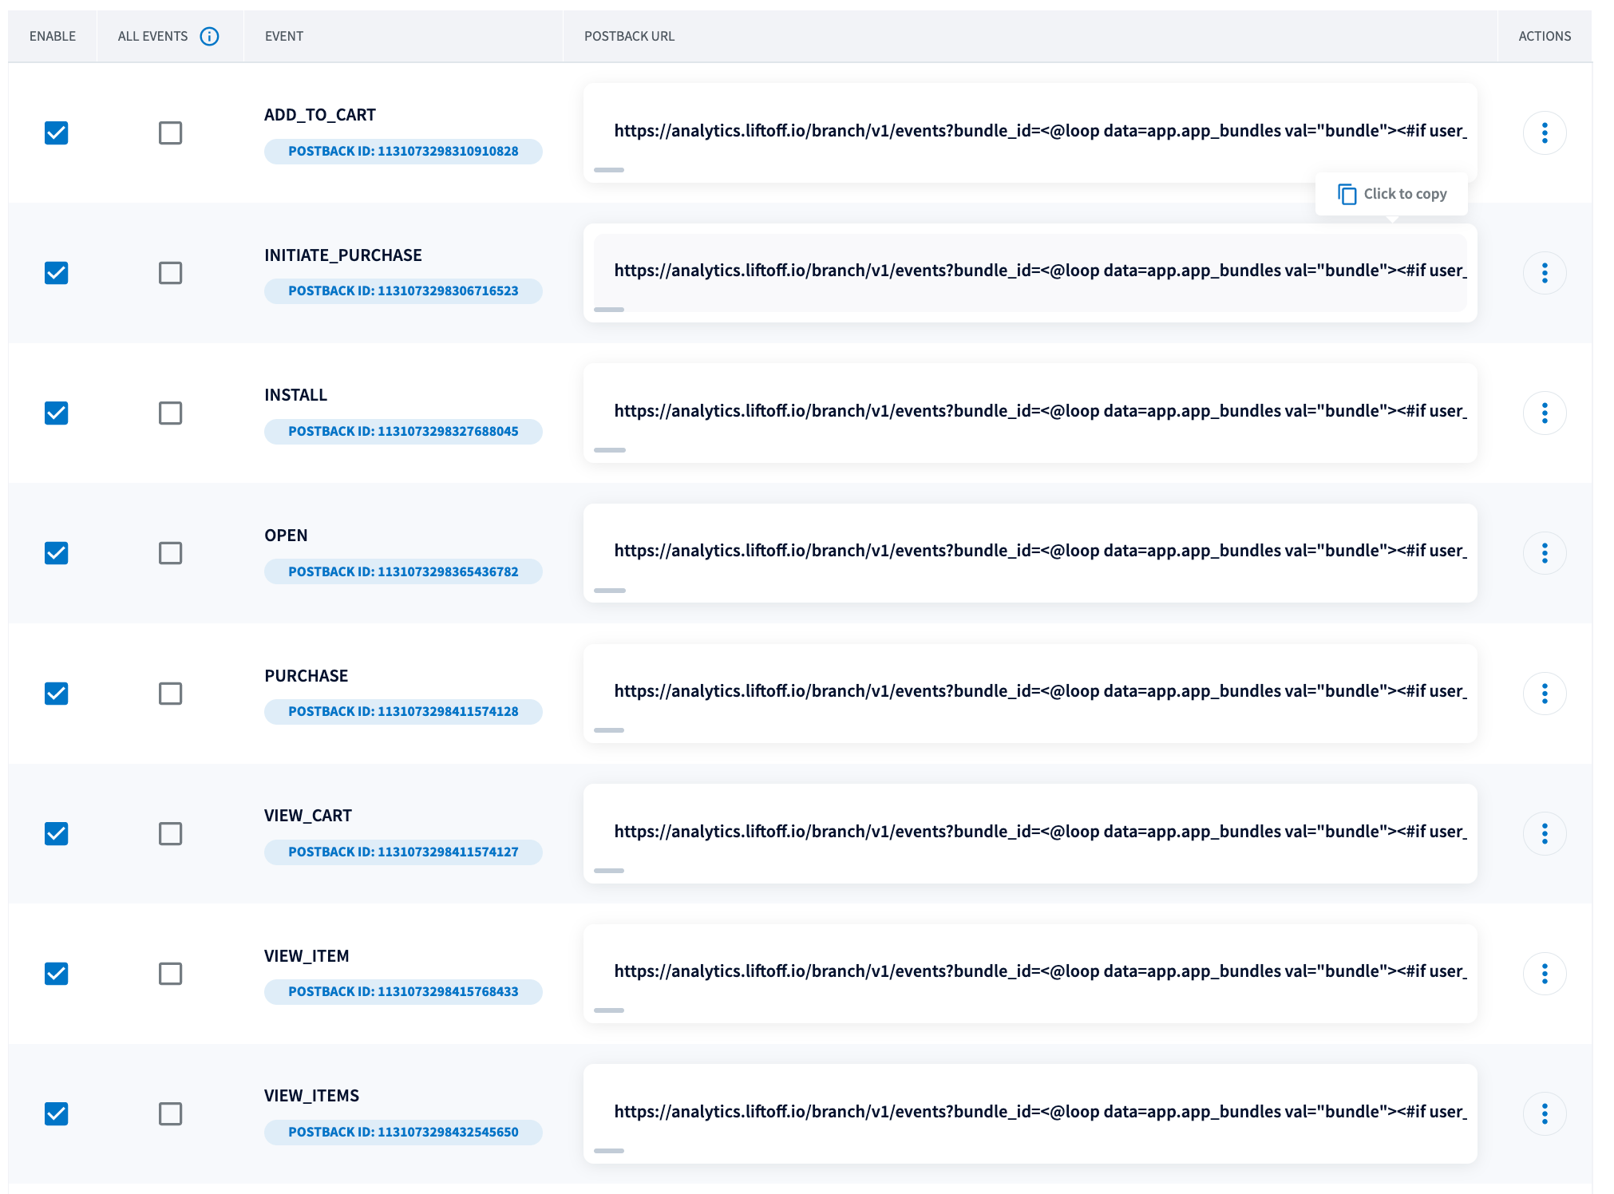The image size is (1614, 1194).
Task: Click the Event column header
Action: pyautogui.click(x=284, y=36)
